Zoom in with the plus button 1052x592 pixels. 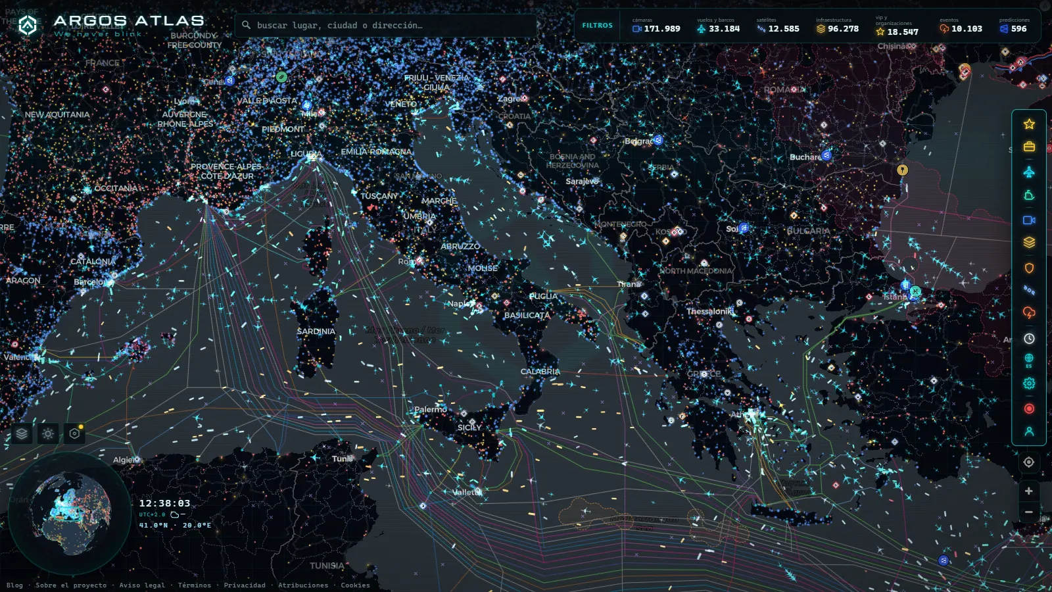click(1029, 491)
